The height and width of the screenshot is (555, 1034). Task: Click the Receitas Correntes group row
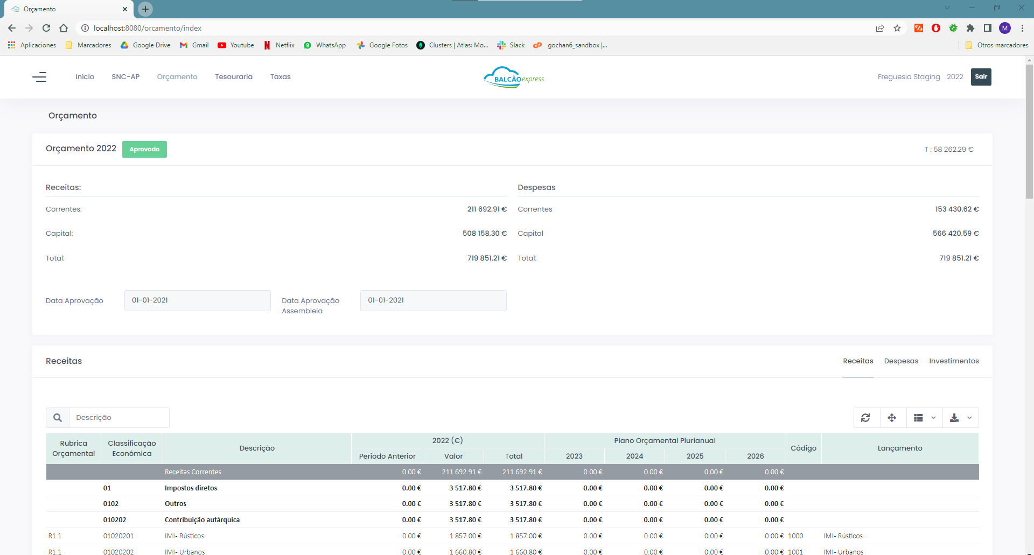point(512,472)
